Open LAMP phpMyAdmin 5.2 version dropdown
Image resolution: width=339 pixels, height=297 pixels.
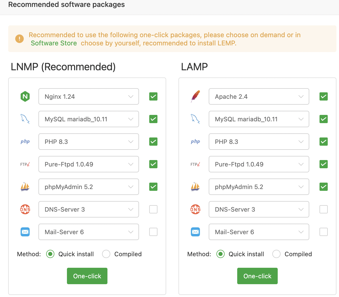pyautogui.click(x=259, y=187)
